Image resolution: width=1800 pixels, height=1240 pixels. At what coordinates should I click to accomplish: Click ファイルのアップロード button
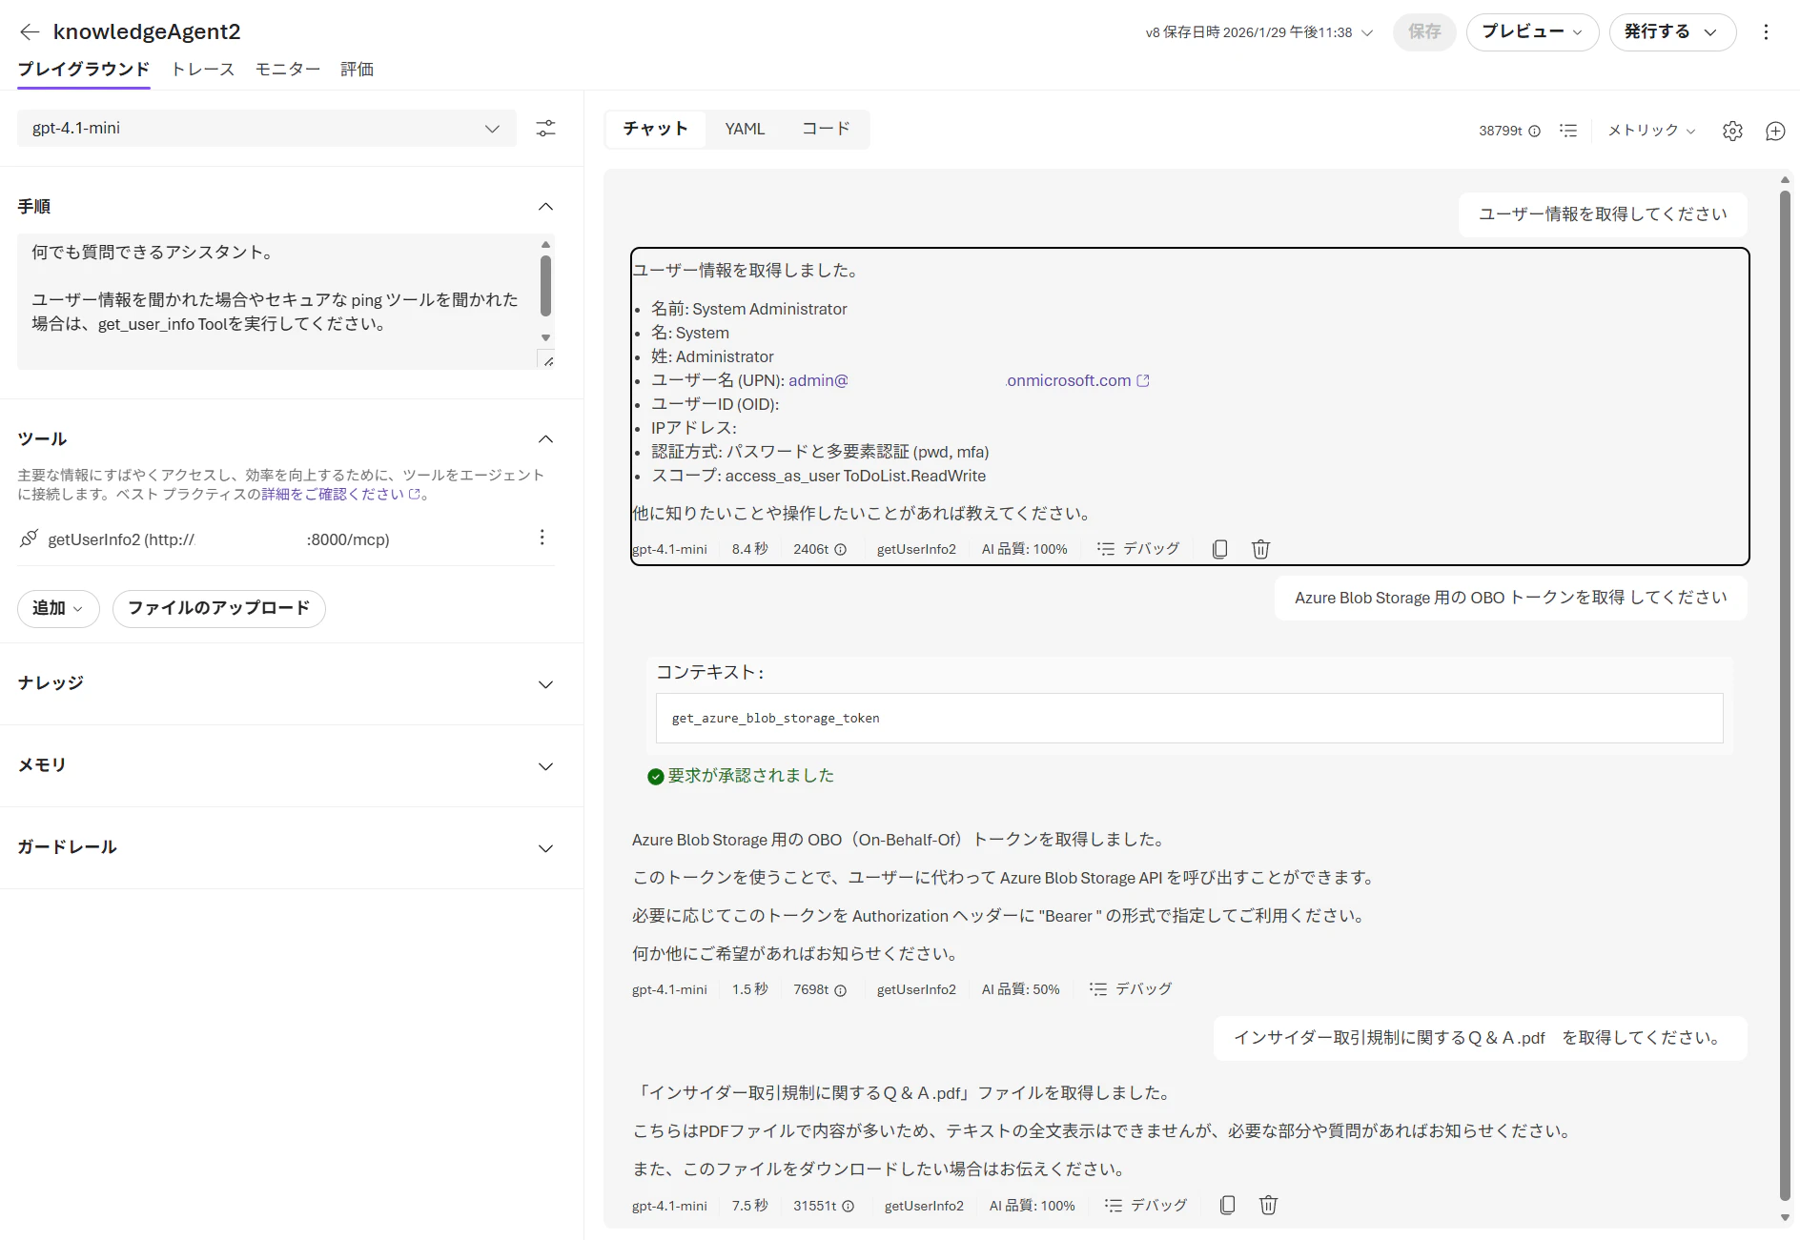tap(219, 609)
